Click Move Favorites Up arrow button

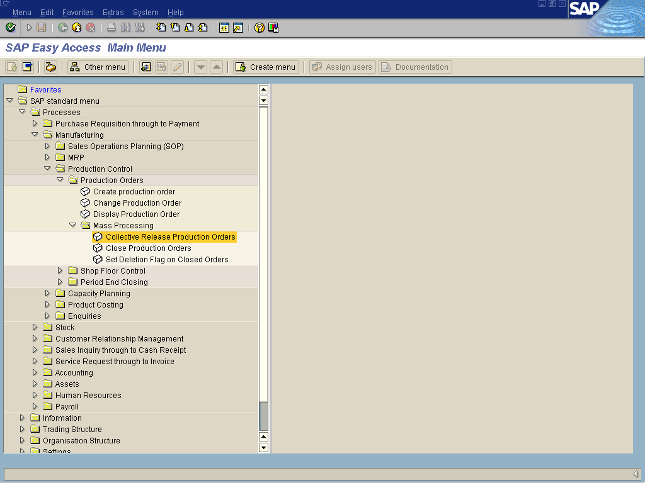217,67
